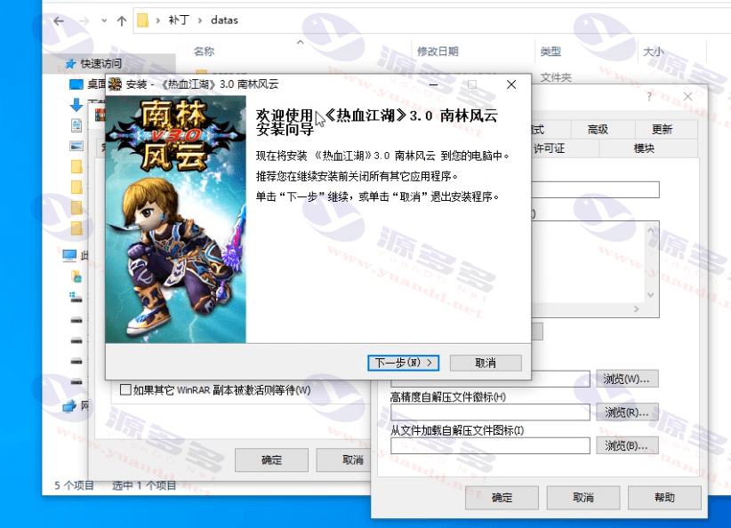Click the 文件夹 type cell in file list

click(556, 77)
